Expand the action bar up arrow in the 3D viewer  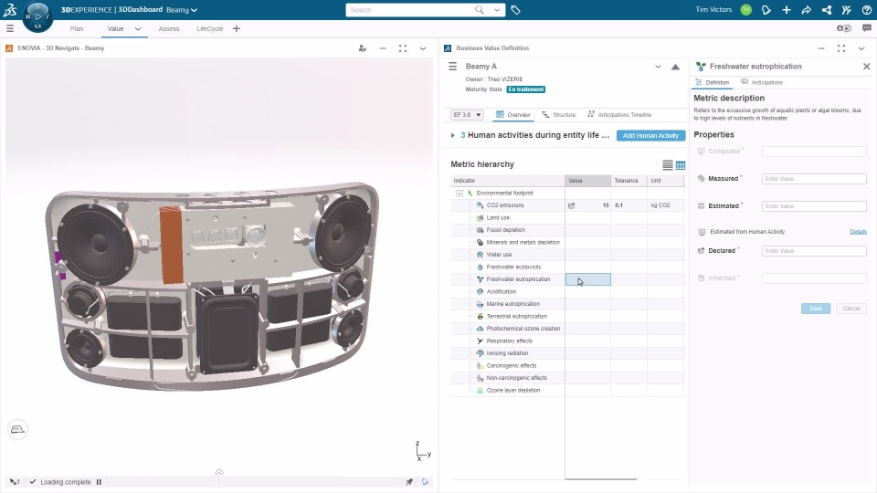pyautogui.click(x=219, y=472)
